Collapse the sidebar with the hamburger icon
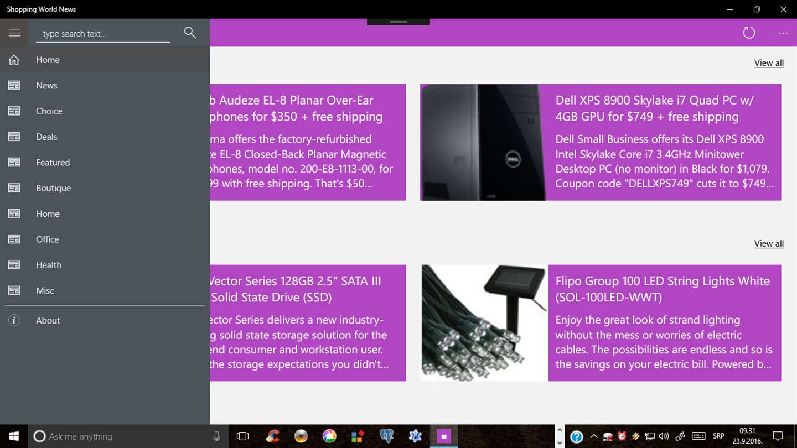This screenshot has height=448, width=797. click(x=14, y=33)
